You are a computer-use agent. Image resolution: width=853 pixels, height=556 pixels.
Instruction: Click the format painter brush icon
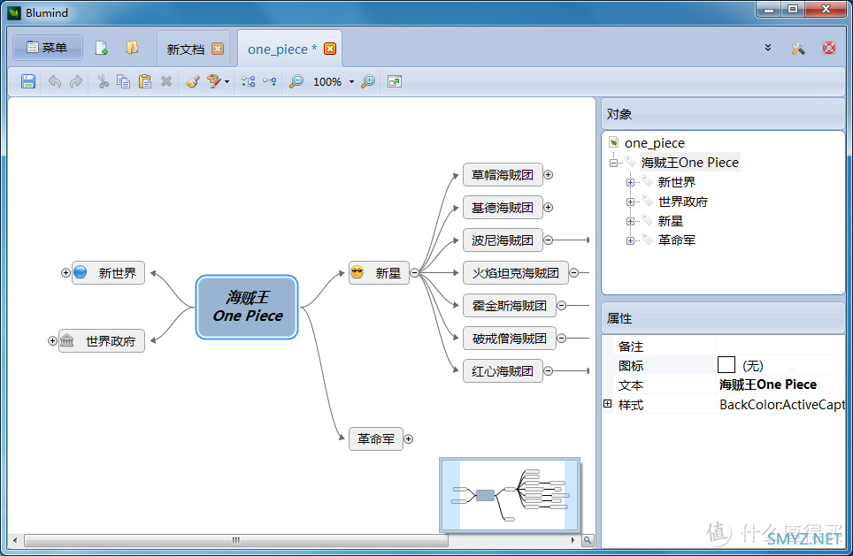coord(193,81)
